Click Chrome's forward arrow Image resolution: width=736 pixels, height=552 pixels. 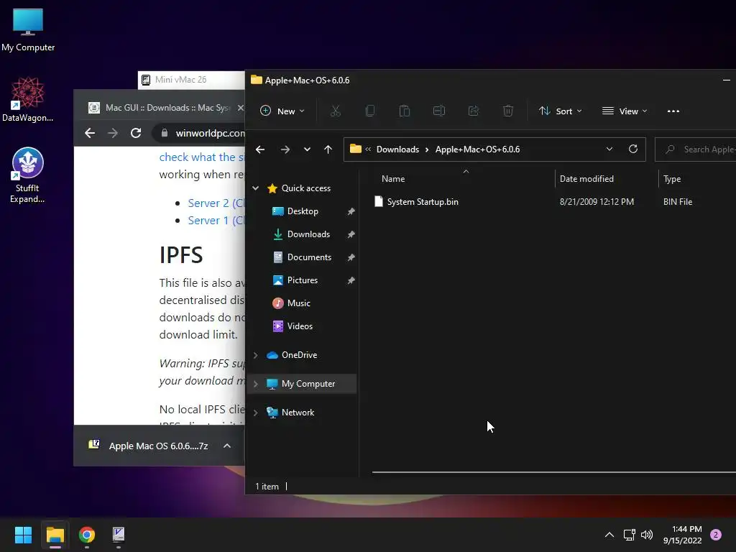113,133
